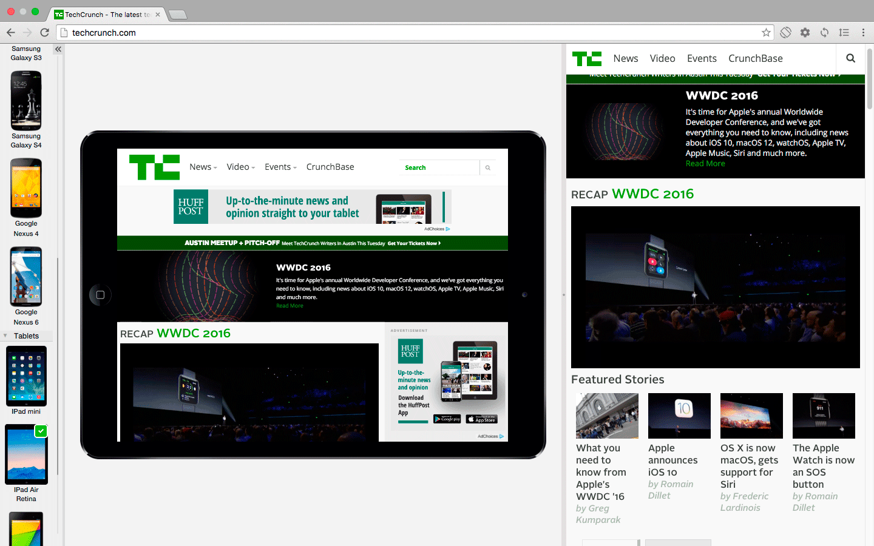Open CrunchBase in iPad preview nav
This screenshot has height=546, width=874.
(x=330, y=167)
